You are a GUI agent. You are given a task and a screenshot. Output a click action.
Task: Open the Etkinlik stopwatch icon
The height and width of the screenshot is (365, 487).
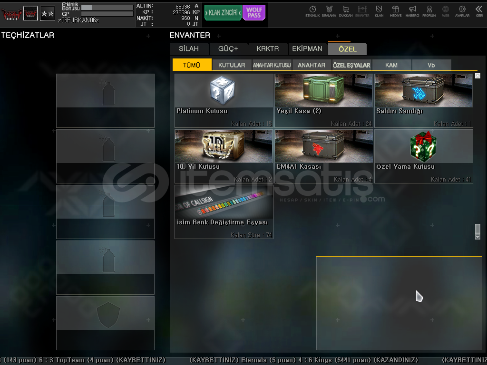point(312,10)
